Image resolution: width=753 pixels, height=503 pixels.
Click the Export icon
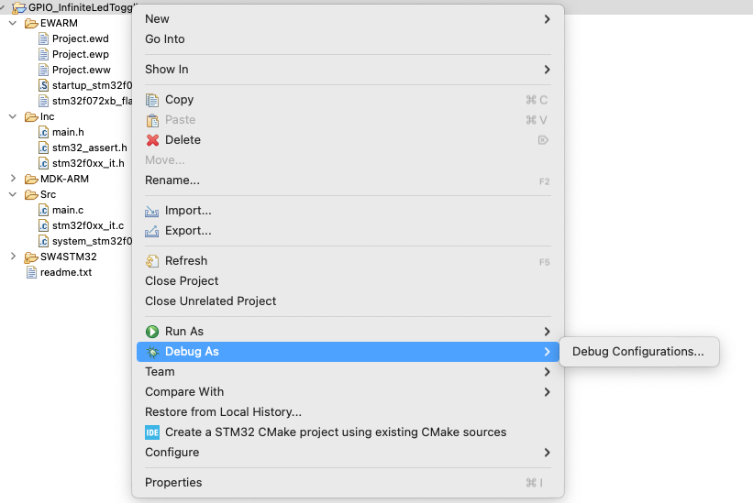[x=151, y=231]
